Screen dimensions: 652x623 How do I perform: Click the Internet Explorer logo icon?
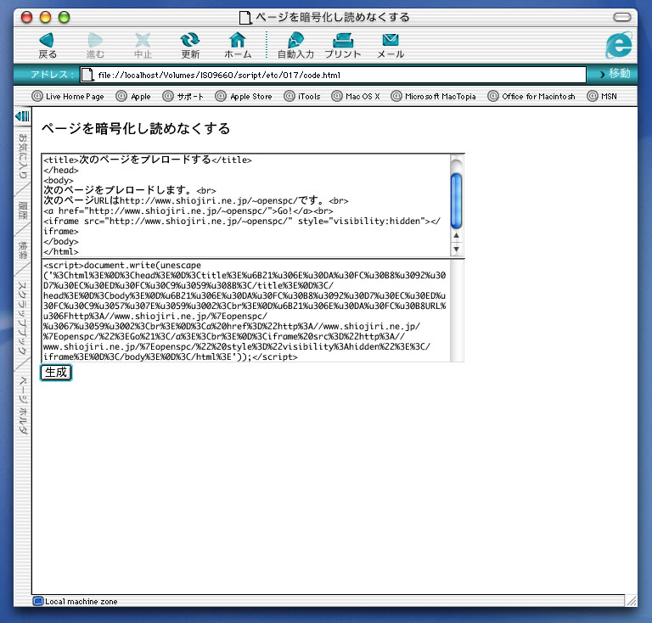pos(619,44)
